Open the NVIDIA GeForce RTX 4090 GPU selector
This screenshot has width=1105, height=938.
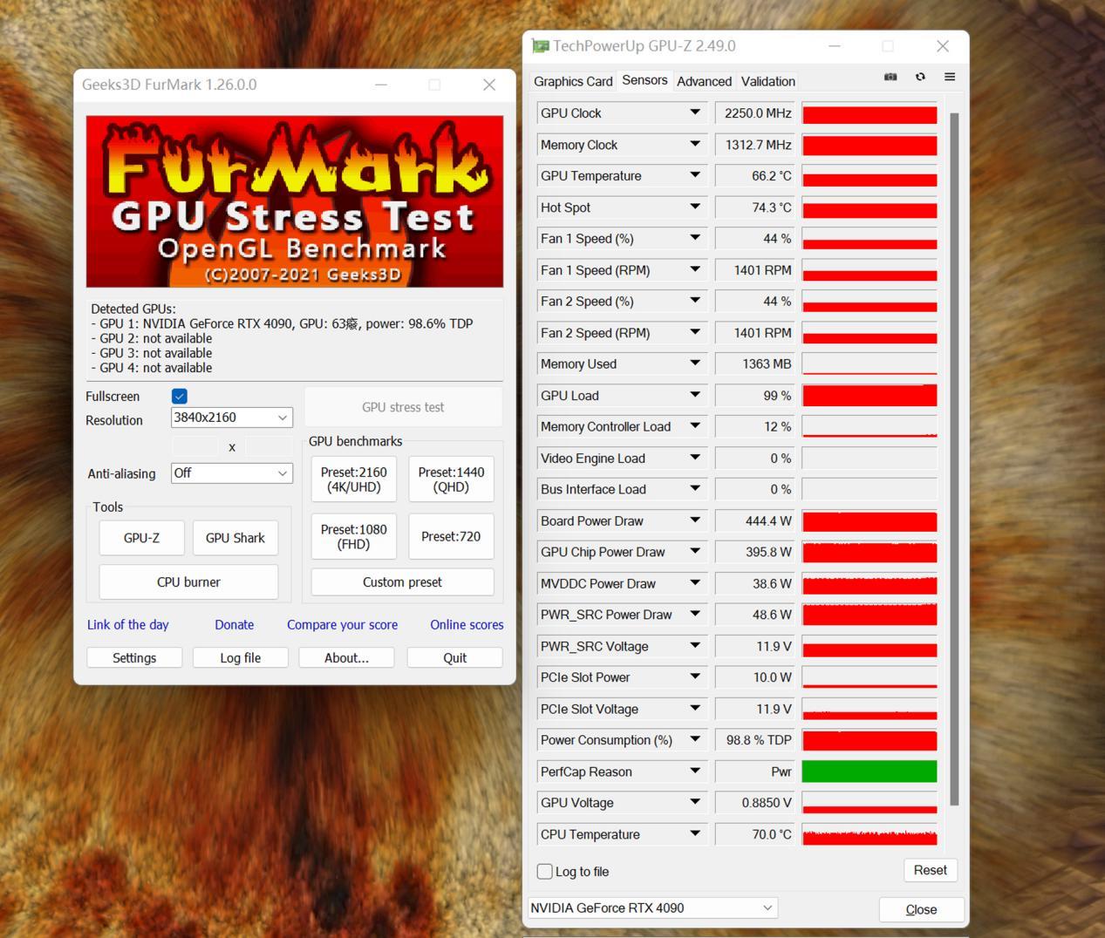click(x=652, y=907)
